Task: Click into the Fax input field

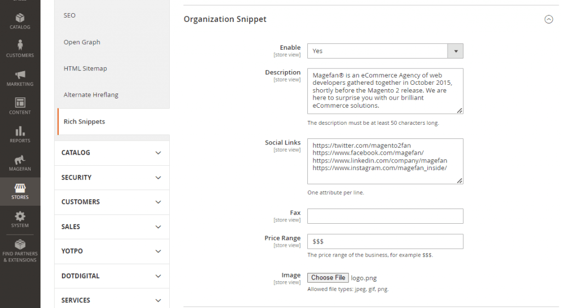Action: 385,216
